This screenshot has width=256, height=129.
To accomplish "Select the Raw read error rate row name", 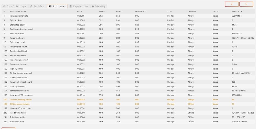I will pyautogui.click(x=19, y=16).
